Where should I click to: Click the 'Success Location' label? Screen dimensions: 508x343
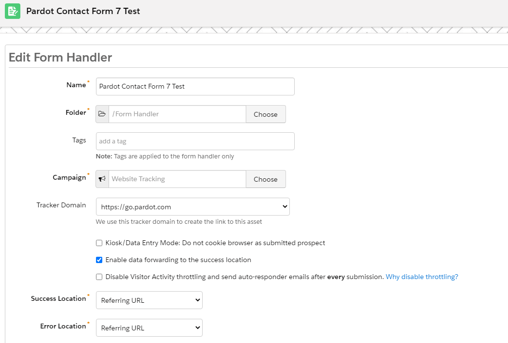(x=59, y=298)
